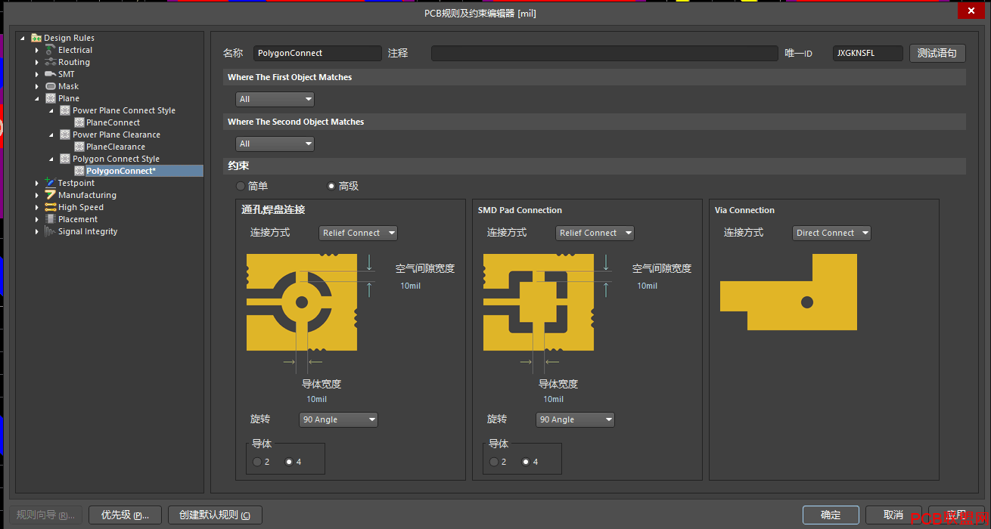991x529 pixels.
Task: Click the 创建默认规则 button
Action: [x=215, y=515]
